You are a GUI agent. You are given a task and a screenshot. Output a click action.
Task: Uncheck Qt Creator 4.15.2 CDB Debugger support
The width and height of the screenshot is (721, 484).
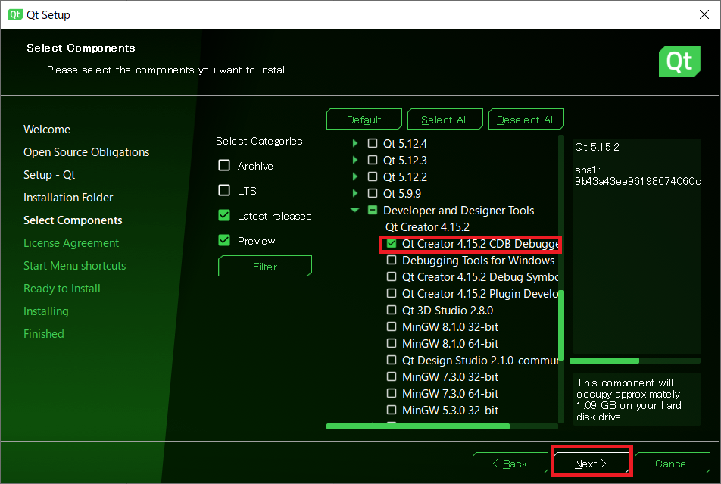(x=392, y=243)
